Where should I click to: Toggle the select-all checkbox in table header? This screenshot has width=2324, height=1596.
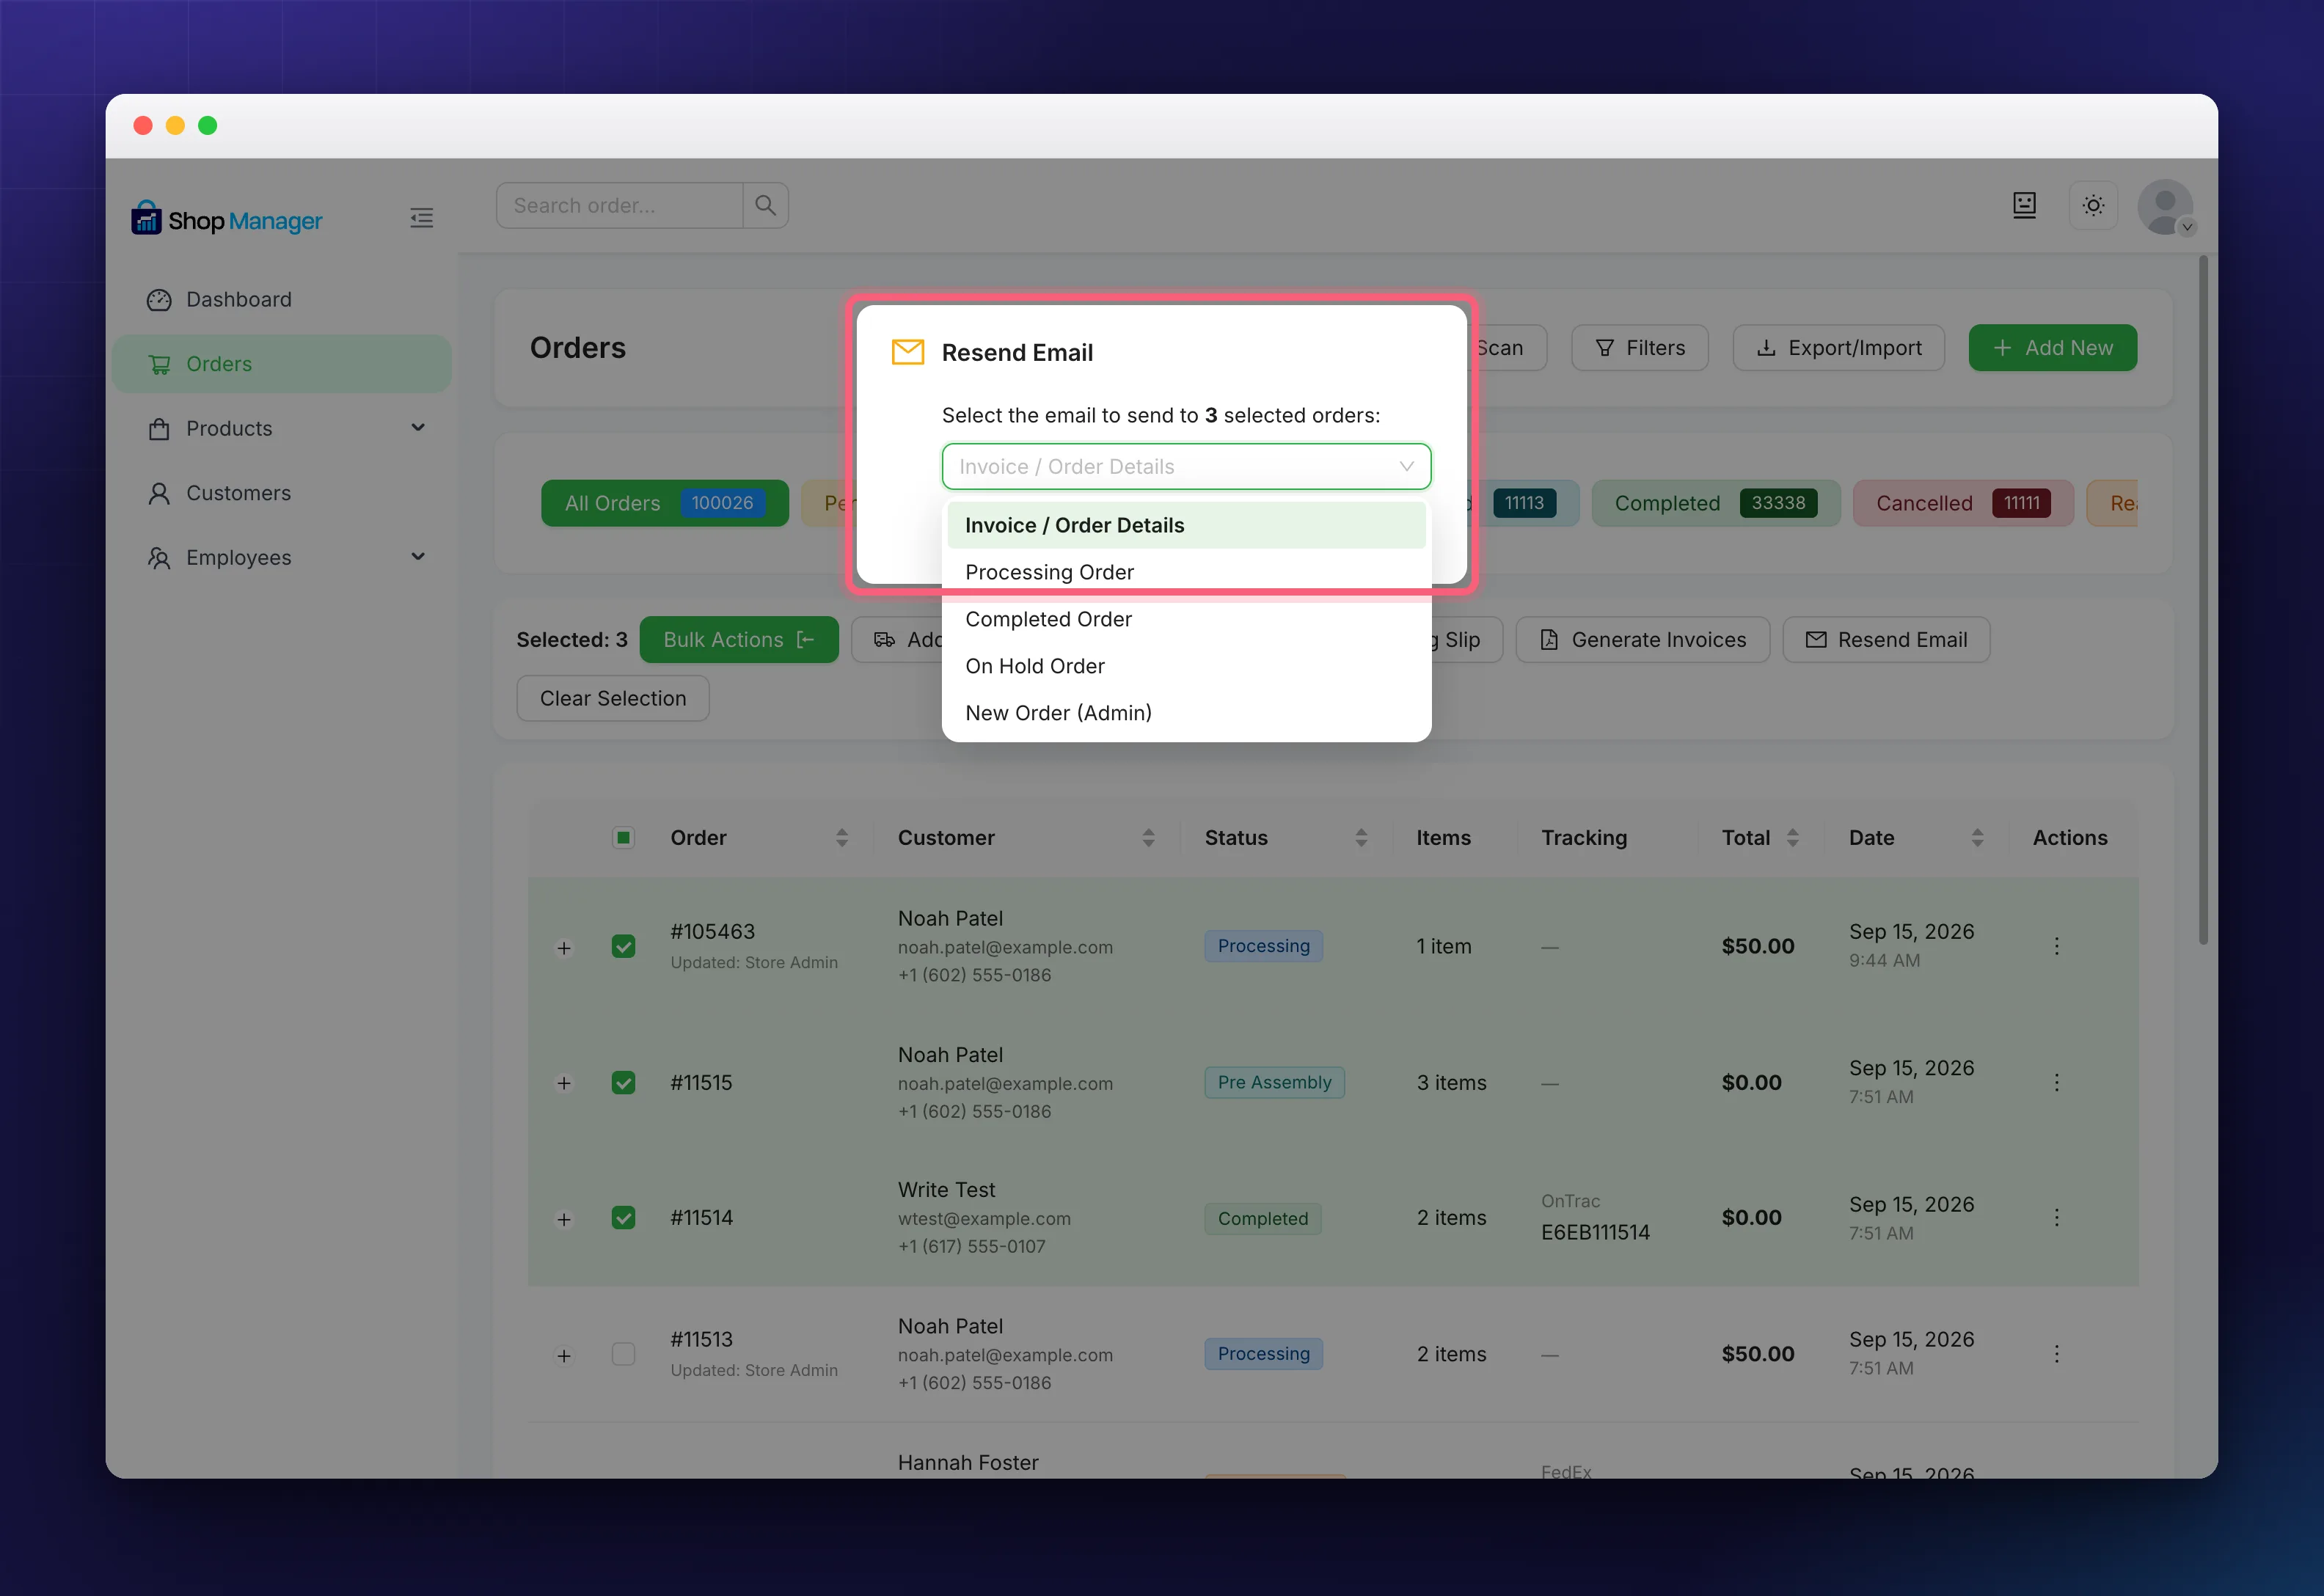[x=623, y=837]
